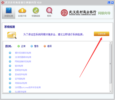Click the Wuhan Rural Commercial Bank logo

point(64,13)
